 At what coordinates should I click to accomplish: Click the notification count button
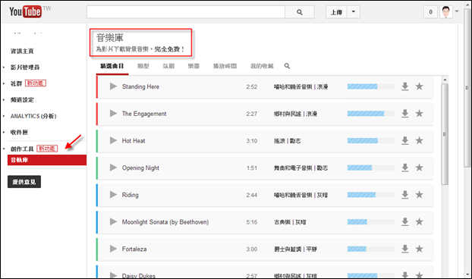click(430, 12)
